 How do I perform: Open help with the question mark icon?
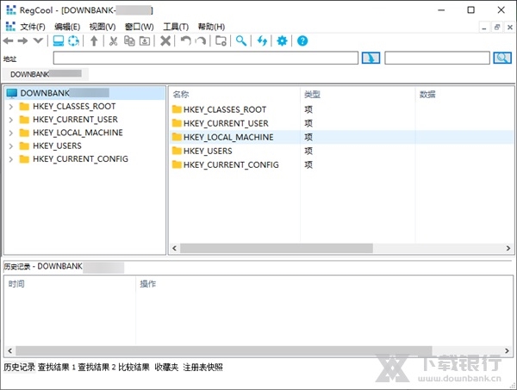302,41
